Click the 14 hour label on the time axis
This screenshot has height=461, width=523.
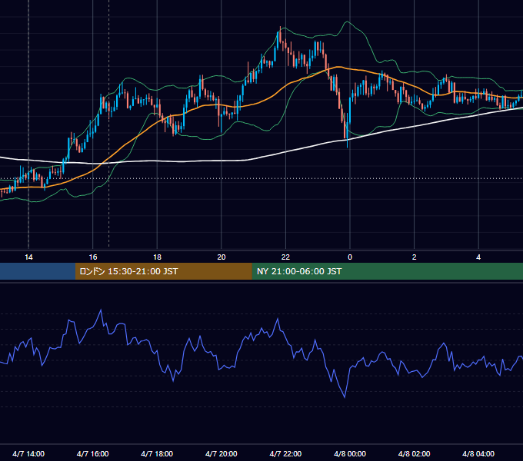pos(28,257)
